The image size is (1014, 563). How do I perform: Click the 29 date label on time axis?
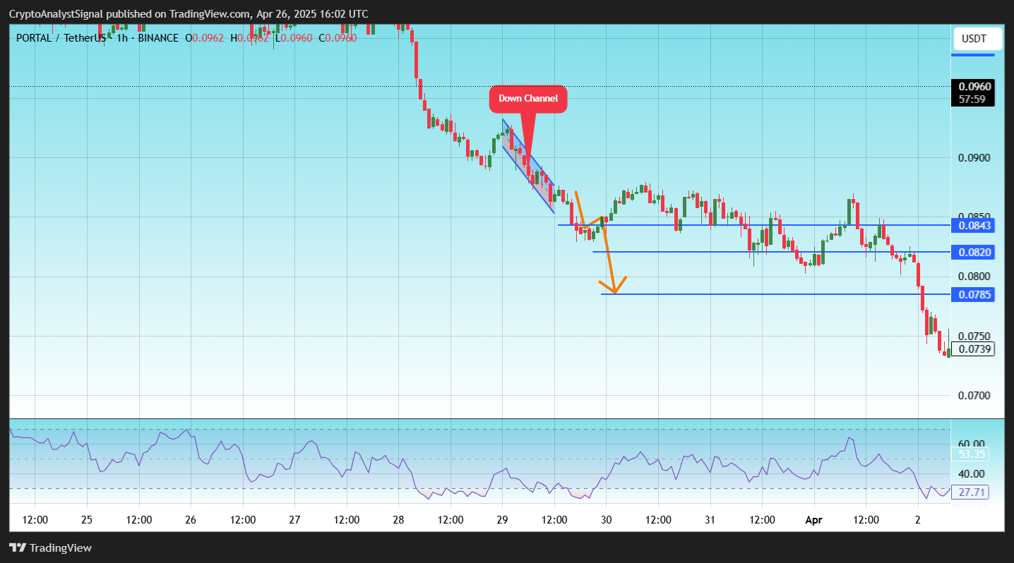coord(502,520)
